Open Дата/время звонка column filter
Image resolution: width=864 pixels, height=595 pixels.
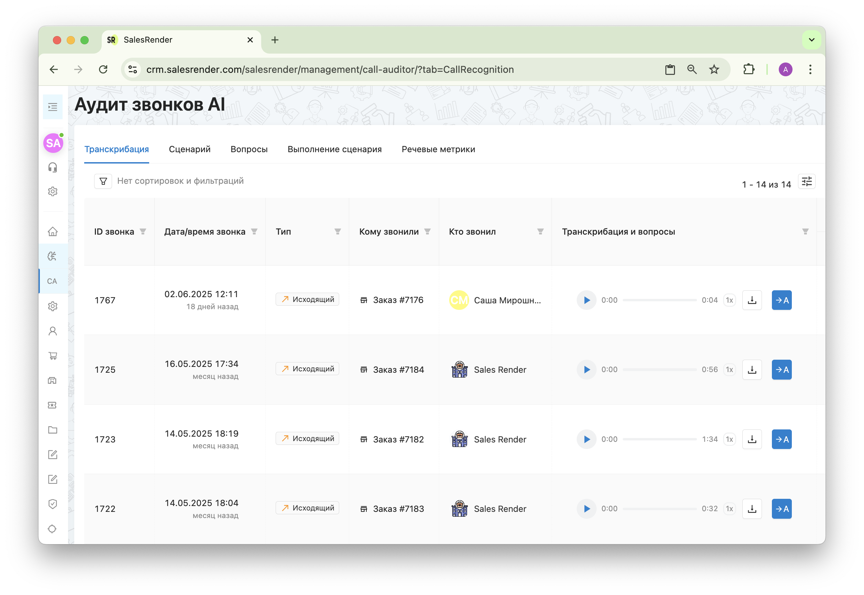coord(254,232)
